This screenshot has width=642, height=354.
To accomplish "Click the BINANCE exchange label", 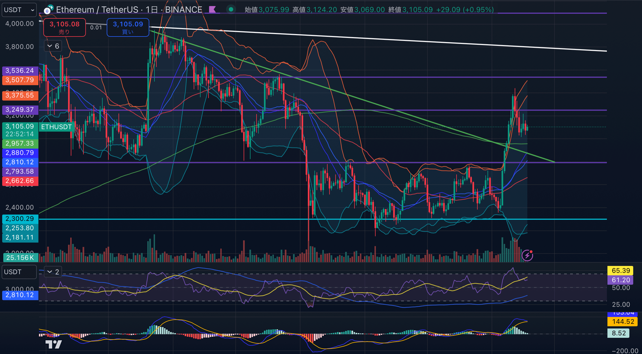I will pyautogui.click(x=184, y=10).
